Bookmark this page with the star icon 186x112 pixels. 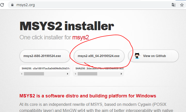182,5
